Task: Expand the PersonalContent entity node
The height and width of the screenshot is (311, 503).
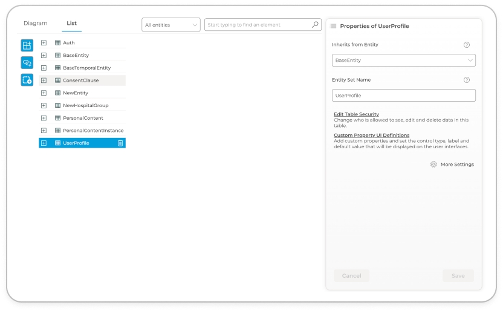Action: [44, 118]
